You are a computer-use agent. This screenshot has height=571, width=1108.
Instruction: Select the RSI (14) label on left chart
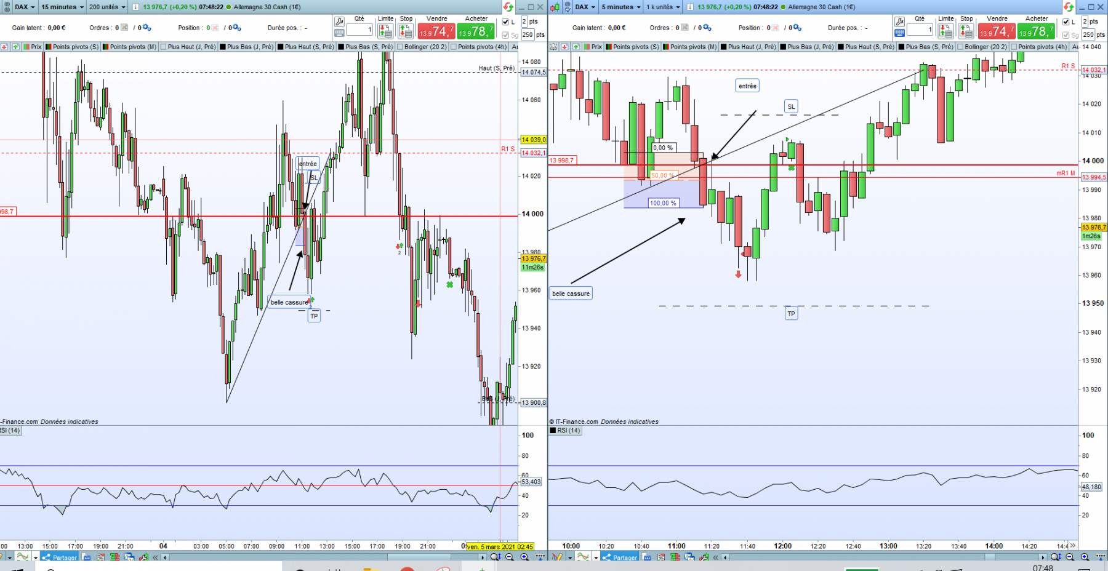click(x=10, y=431)
